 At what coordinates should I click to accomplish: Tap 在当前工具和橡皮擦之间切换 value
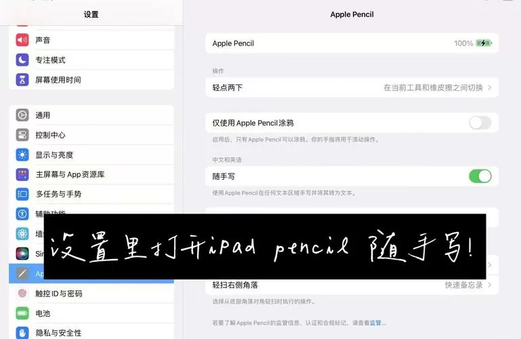[x=433, y=87]
